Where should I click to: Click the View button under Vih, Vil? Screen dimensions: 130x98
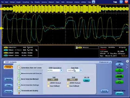(x=86, y=80)
